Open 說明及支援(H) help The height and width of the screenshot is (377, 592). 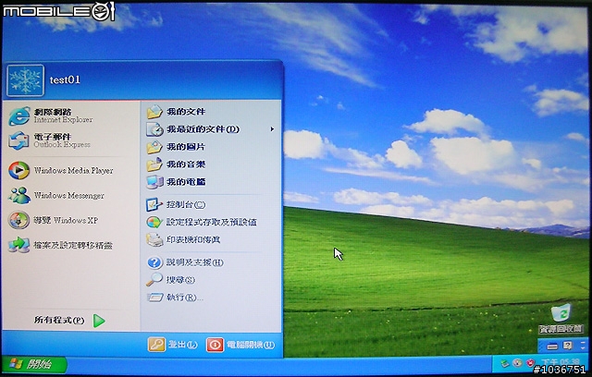[x=185, y=262]
